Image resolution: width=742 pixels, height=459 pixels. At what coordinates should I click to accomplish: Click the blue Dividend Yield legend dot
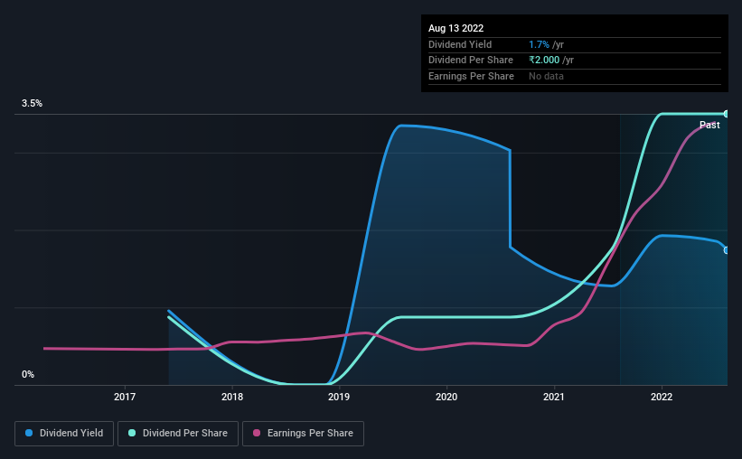29,433
